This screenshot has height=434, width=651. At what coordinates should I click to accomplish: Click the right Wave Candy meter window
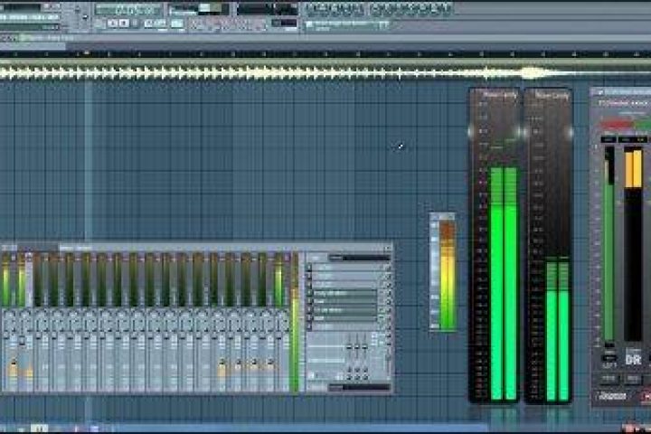[x=549, y=253]
